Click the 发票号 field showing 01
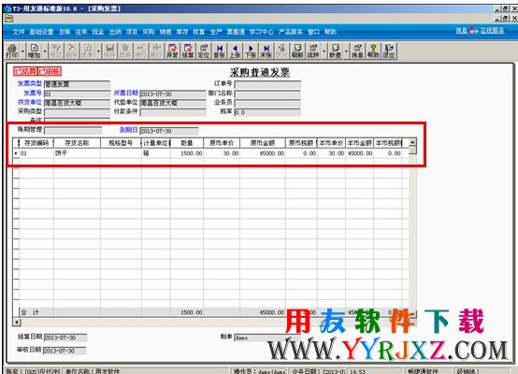 pos(77,93)
